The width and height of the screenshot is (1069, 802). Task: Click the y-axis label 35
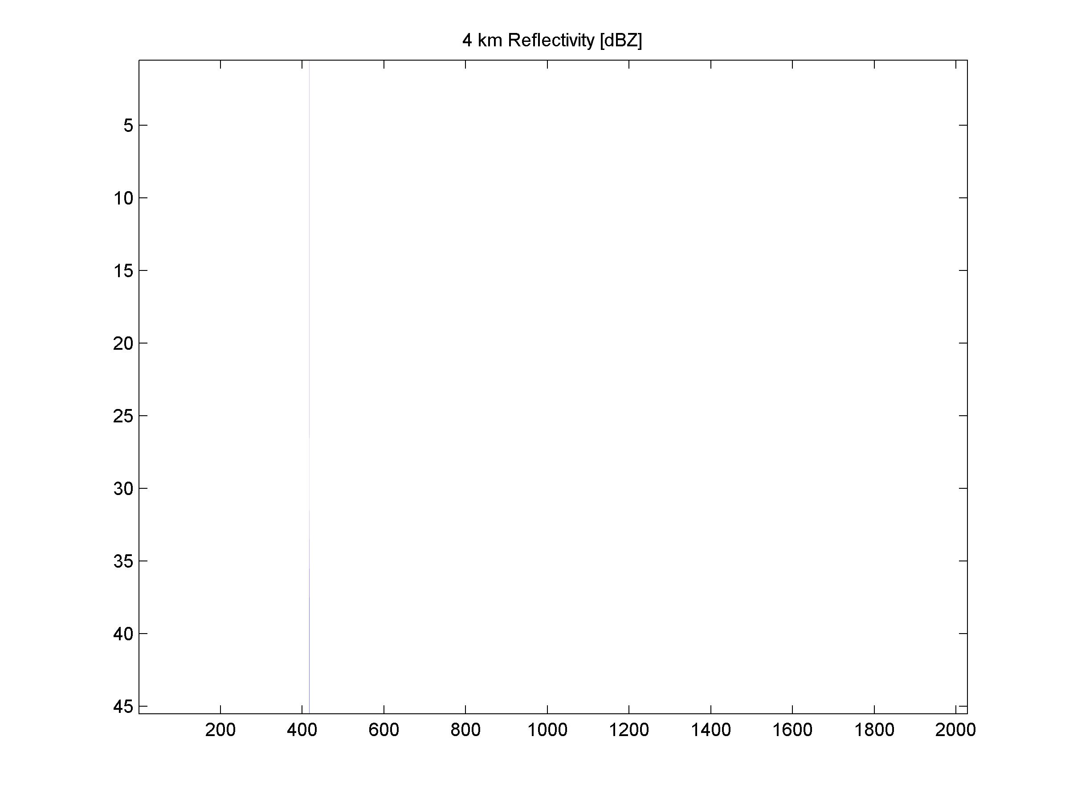tap(123, 561)
